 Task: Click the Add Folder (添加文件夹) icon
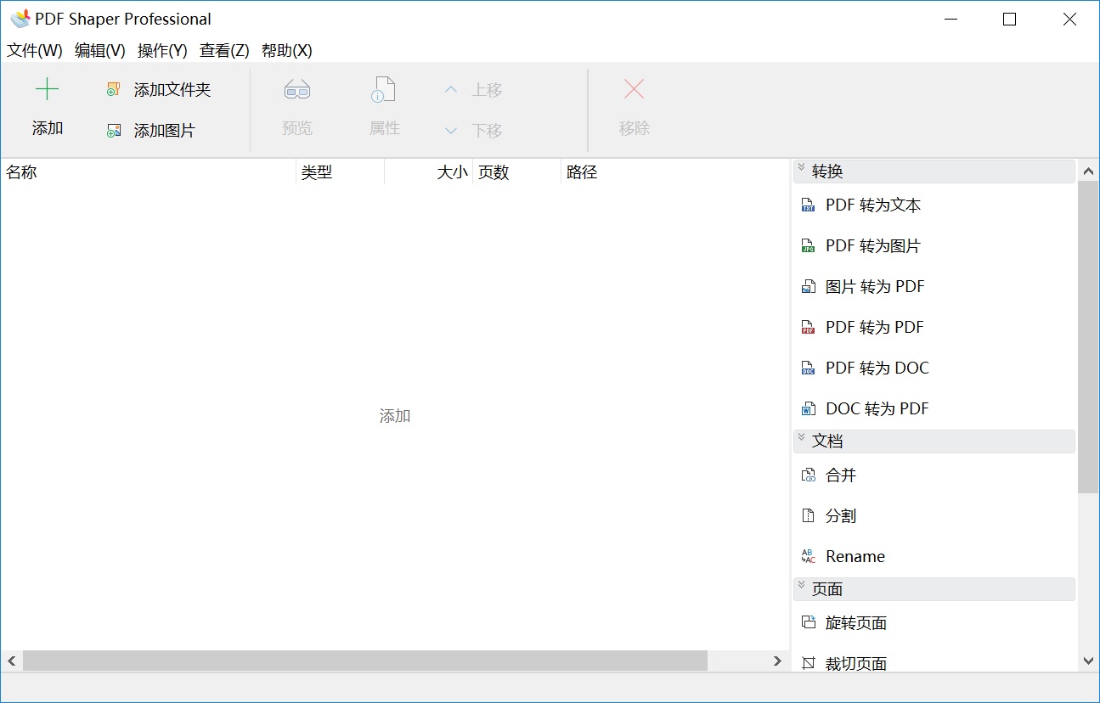coord(113,90)
